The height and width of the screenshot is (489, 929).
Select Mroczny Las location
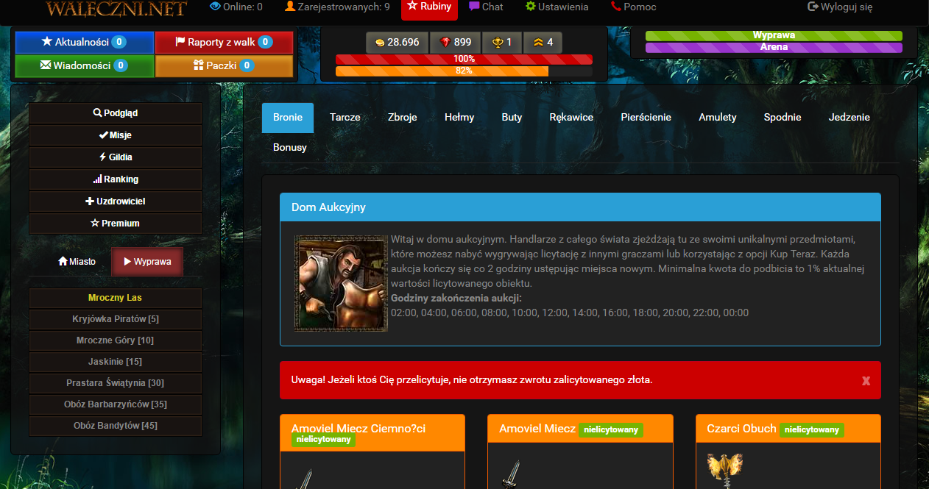pos(116,298)
